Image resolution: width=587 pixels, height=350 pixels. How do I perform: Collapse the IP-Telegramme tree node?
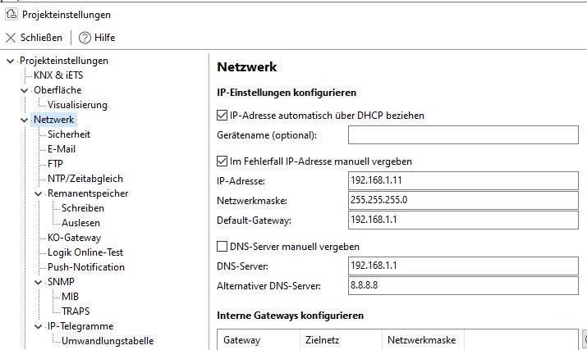(39, 326)
